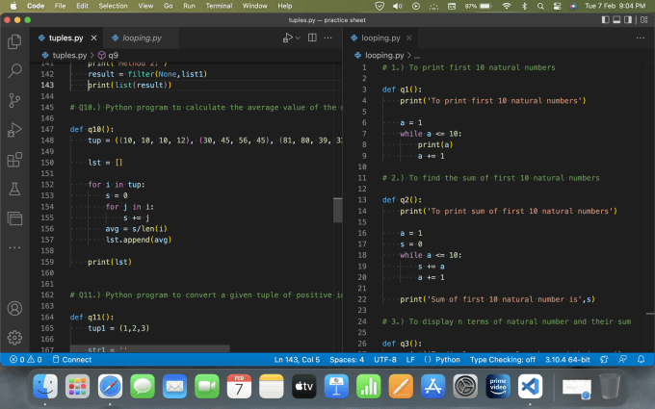655x409 pixels.
Task: Open the File menu
Action: [x=60, y=6]
